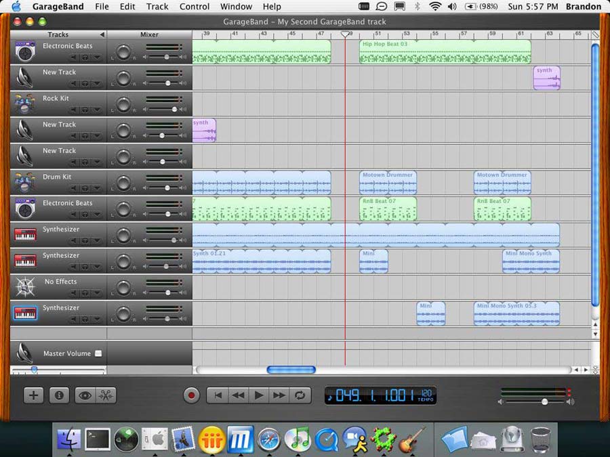
Task: Click the Tempo display showing 120
Action: point(426,395)
